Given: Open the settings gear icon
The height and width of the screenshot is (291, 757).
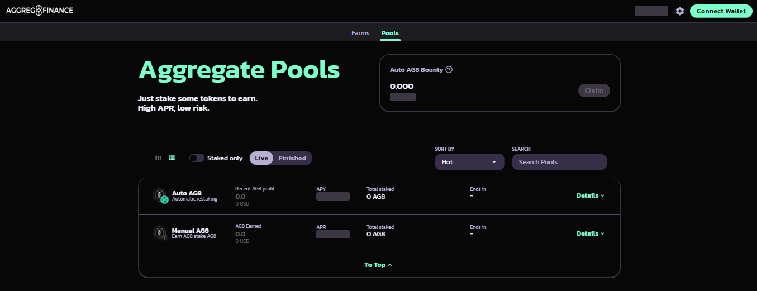Looking at the screenshot, I should [680, 11].
